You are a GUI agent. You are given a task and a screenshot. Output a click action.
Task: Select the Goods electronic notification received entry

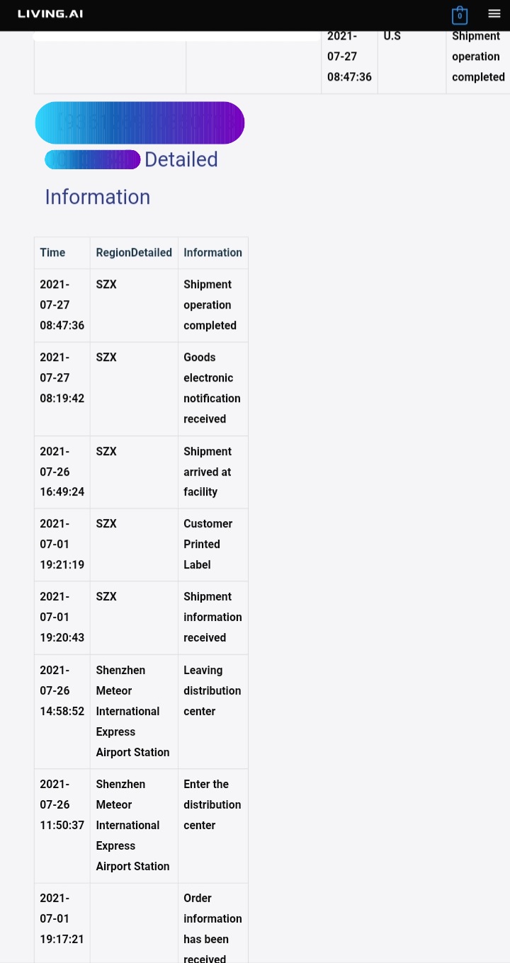[212, 388]
